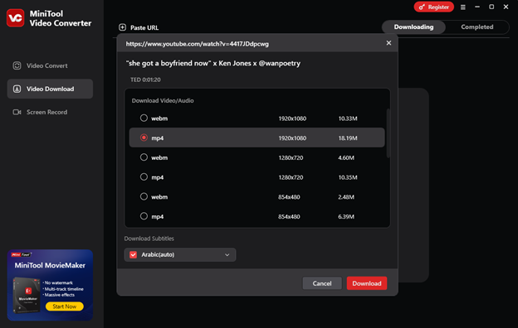
Task: Click the key icon in Register button
Action: pyautogui.click(x=422, y=7)
